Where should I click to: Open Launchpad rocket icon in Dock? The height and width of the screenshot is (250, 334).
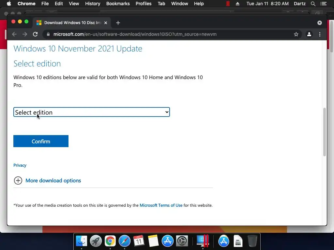tap(96, 241)
